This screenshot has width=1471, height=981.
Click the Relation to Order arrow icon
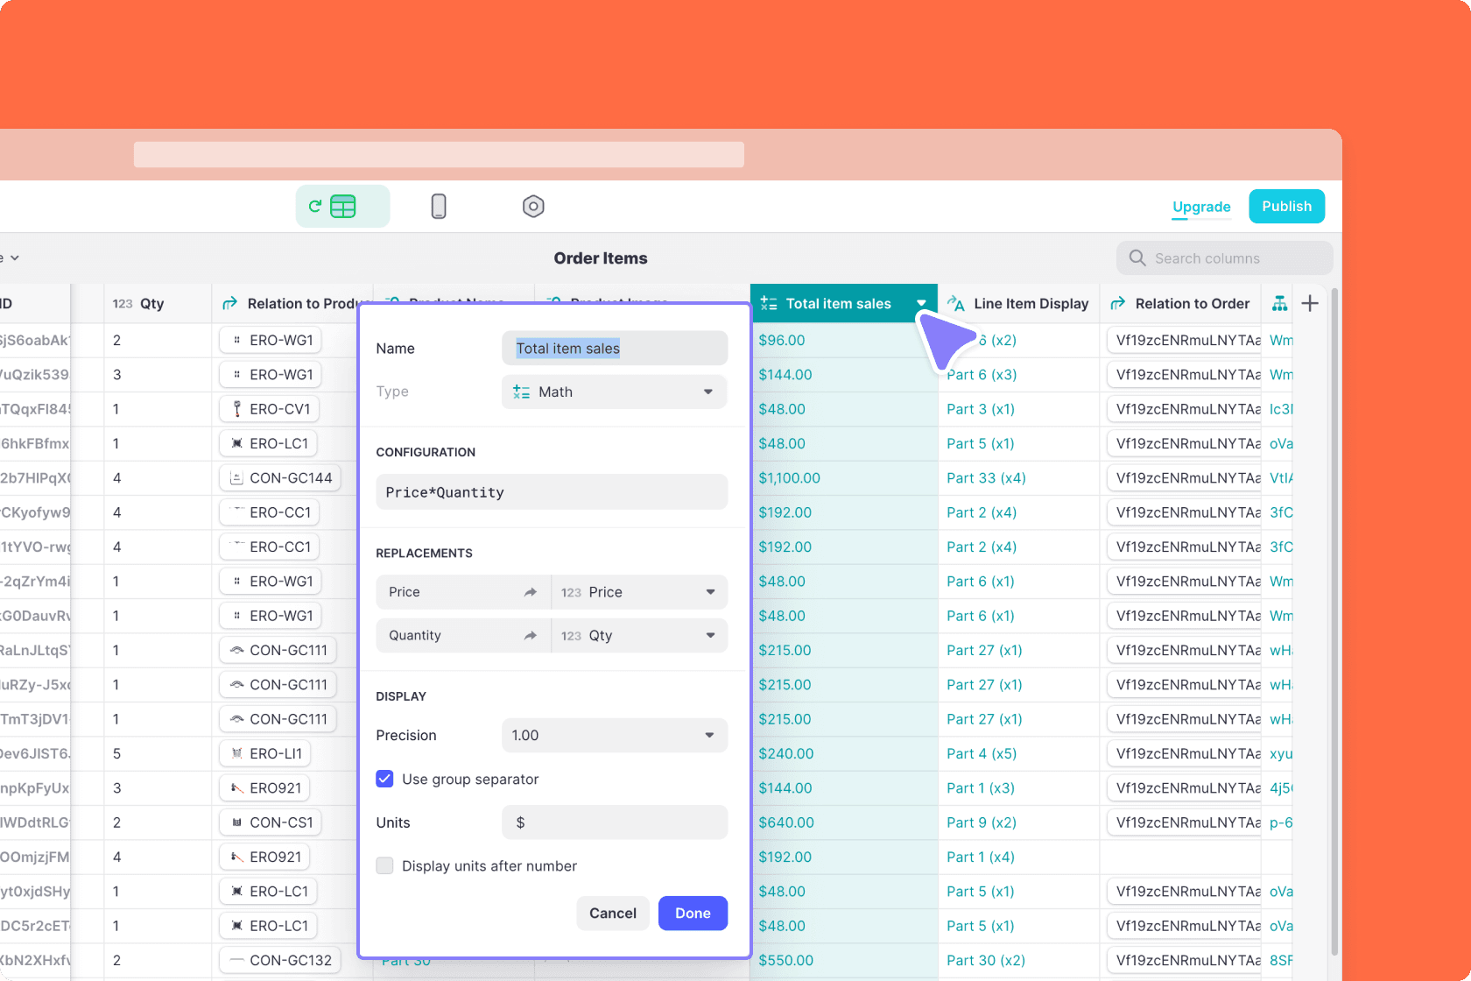pyautogui.click(x=1118, y=303)
